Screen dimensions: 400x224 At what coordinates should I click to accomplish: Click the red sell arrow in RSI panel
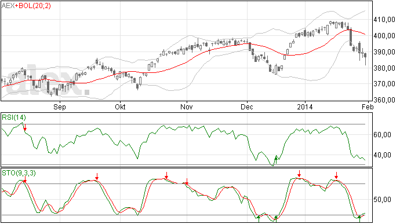(25, 127)
